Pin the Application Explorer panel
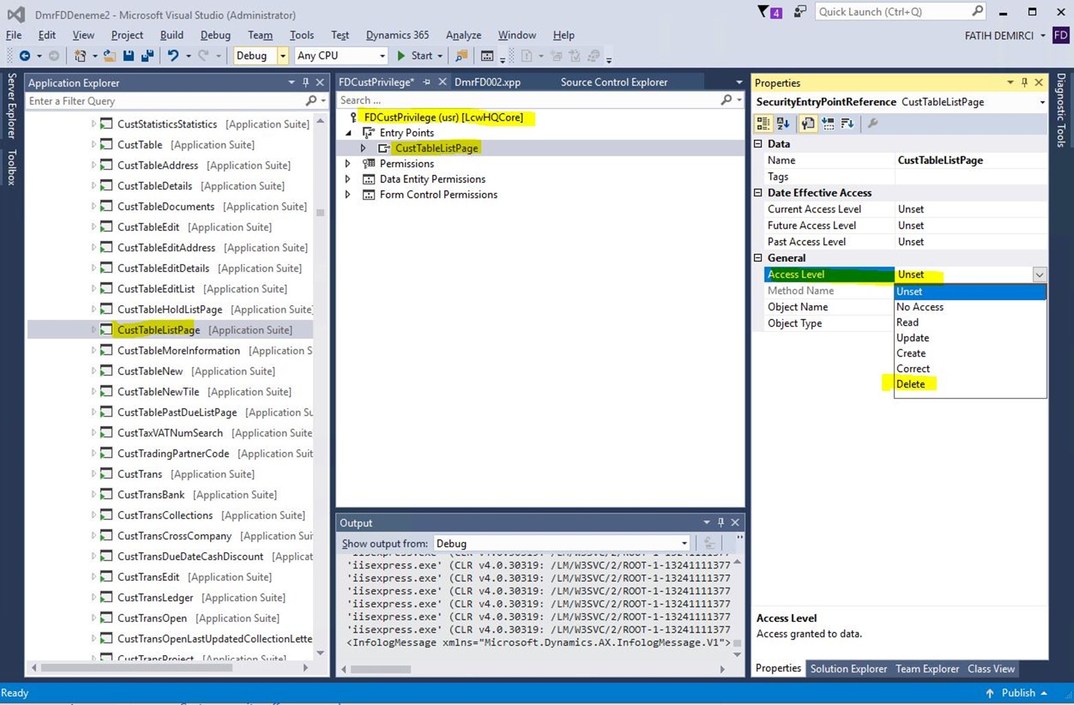 pyautogui.click(x=305, y=82)
